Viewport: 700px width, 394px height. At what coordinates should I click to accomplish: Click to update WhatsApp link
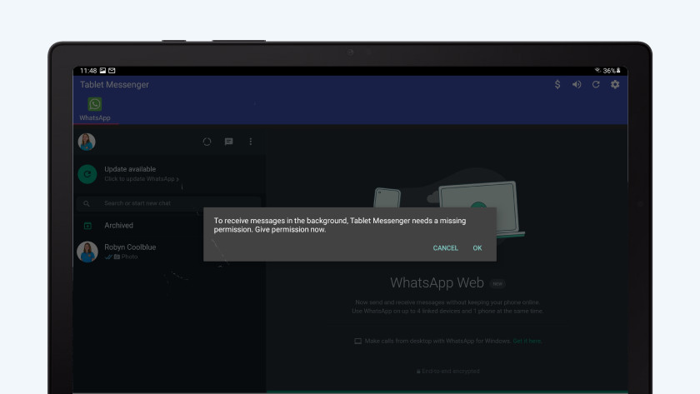click(x=142, y=179)
